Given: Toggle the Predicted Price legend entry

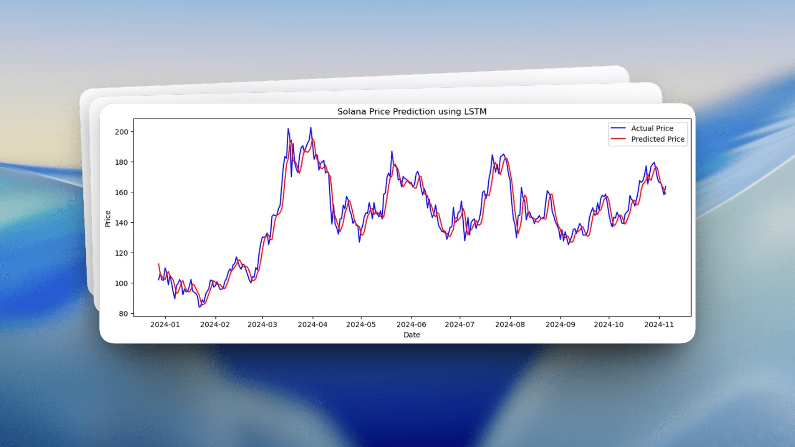Looking at the screenshot, I should pyautogui.click(x=659, y=139).
